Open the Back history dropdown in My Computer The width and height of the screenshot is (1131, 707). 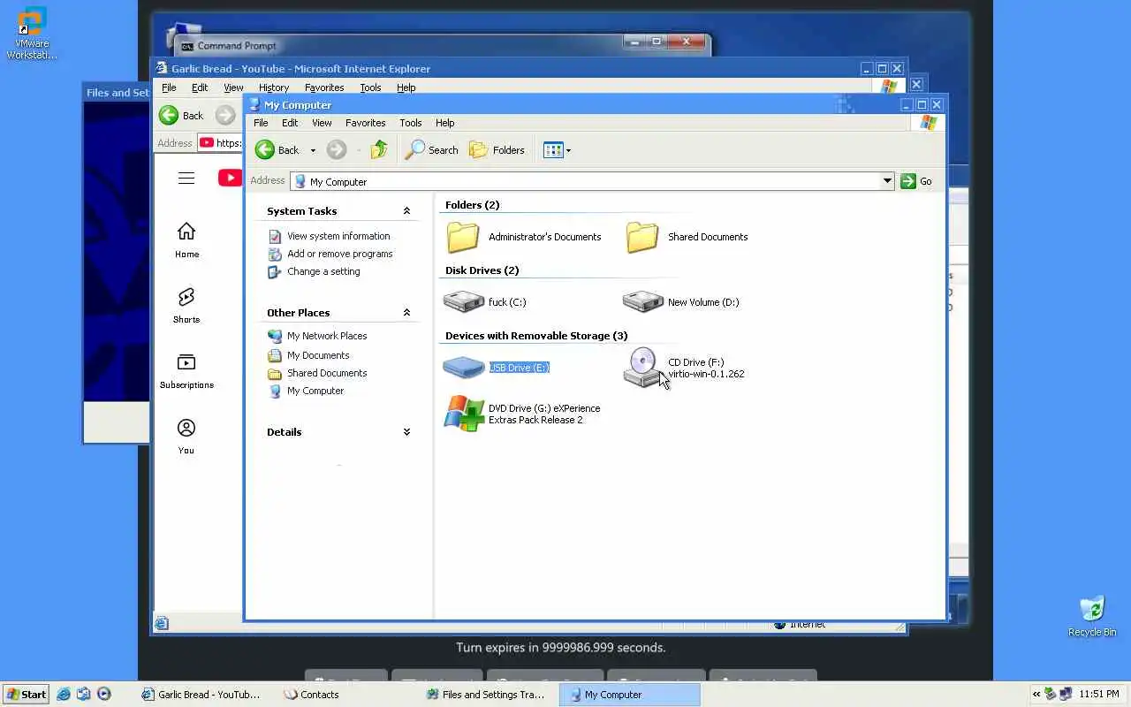(x=313, y=151)
